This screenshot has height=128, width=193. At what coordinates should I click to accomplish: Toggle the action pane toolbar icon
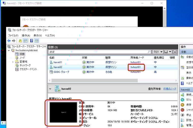pyautogui.click(x=37, y=41)
